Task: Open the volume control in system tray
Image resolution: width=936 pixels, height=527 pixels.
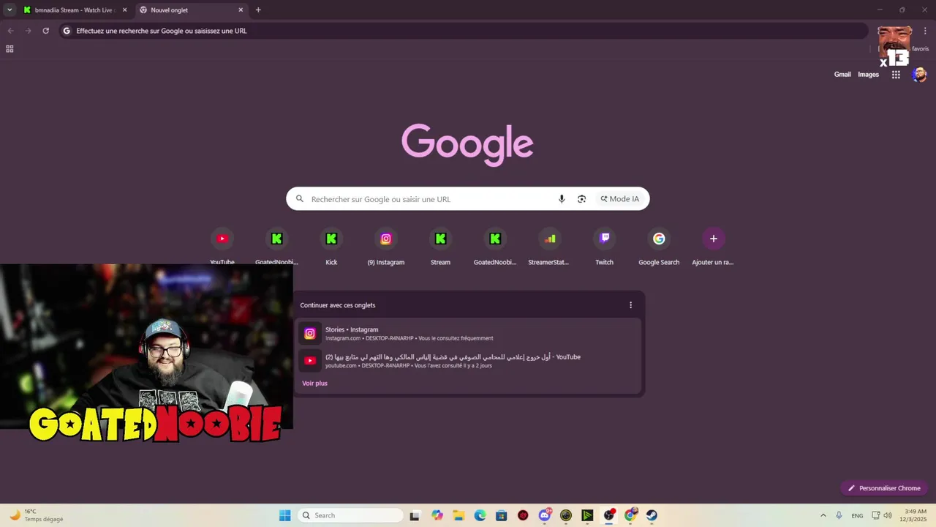Action: point(888,515)
